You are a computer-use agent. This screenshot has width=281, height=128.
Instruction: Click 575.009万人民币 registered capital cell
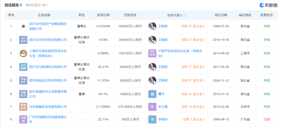pos(130,107)
